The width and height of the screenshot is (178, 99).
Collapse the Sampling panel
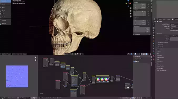[x=159, y=33]
